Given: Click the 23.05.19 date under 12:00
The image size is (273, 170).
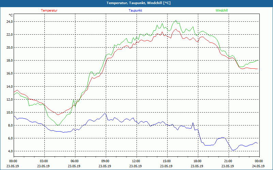Looking at the screenshot, I should coord(135,166).
